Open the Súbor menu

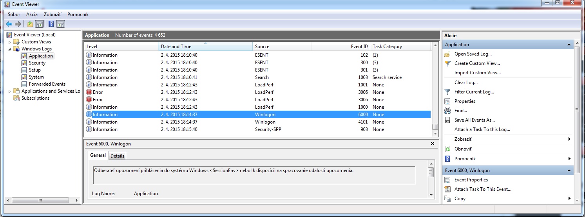click(x=14, y=14)
